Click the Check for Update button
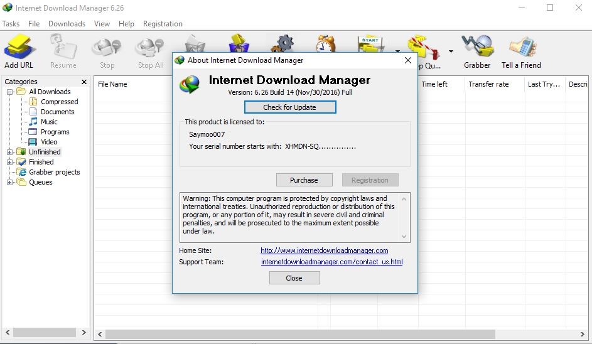This screenshot has height=344, width=592. pos(290,107)
